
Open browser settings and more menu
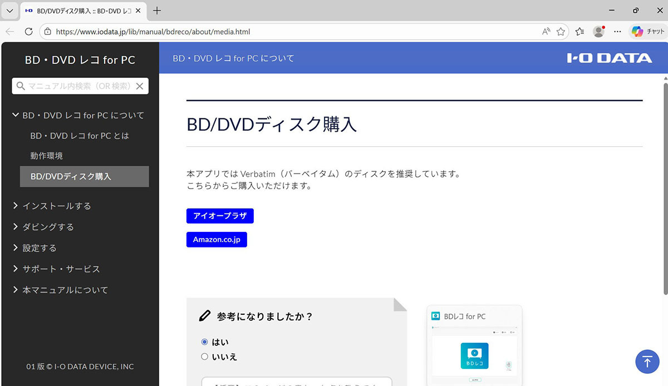coord(617,32)
